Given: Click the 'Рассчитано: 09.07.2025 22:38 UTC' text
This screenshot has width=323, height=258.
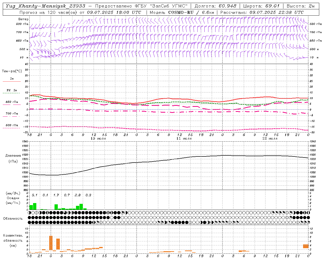Looking at the screenshot, I should pyautogui.click(x=262, y=12).
